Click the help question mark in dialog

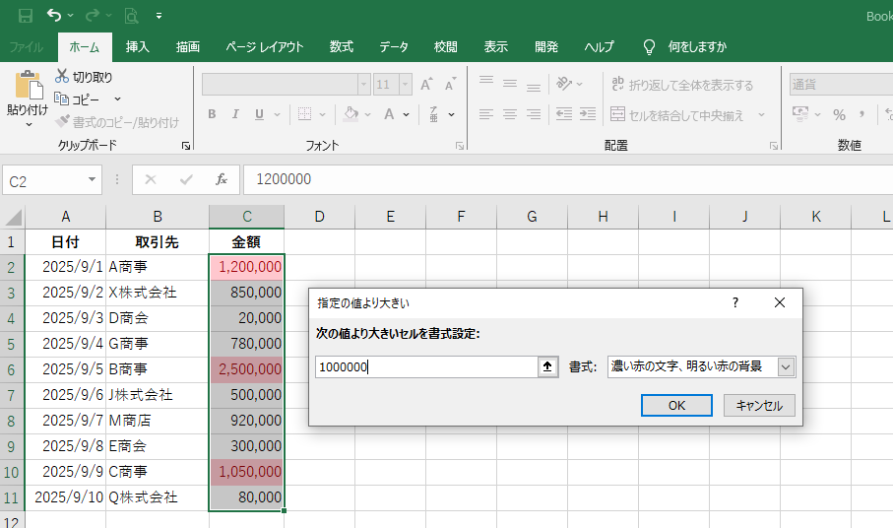734,303
